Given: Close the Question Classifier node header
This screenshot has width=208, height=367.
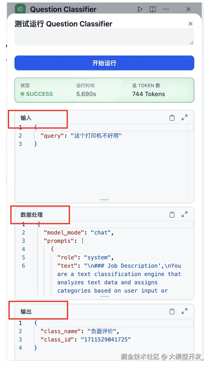Looking at the screenshot, I should point(188,9).
